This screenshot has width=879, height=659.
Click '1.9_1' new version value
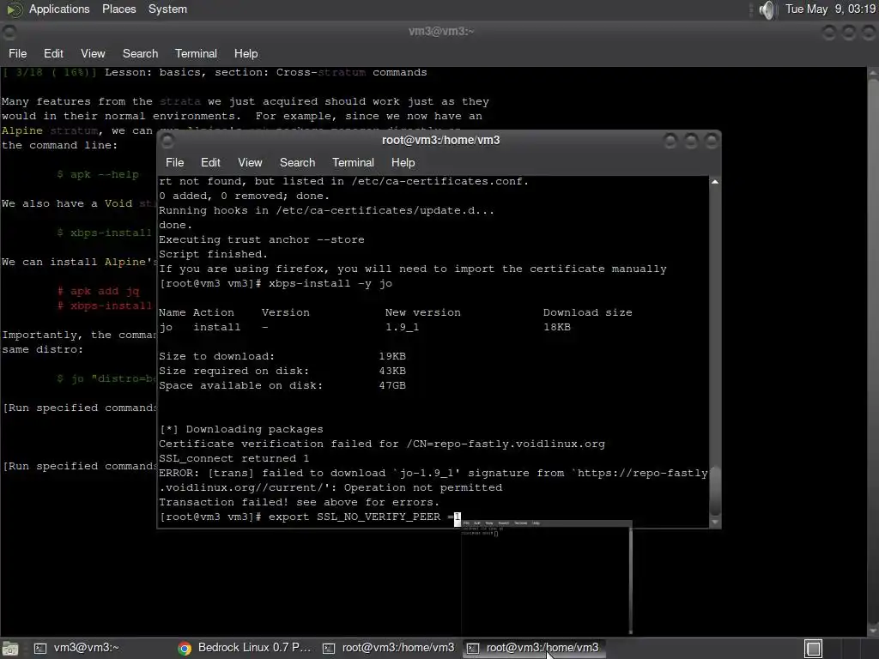point(402,327)
